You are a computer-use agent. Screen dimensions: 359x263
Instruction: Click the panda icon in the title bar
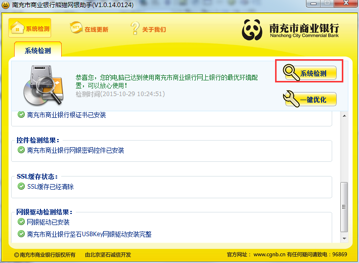point(6,5)
